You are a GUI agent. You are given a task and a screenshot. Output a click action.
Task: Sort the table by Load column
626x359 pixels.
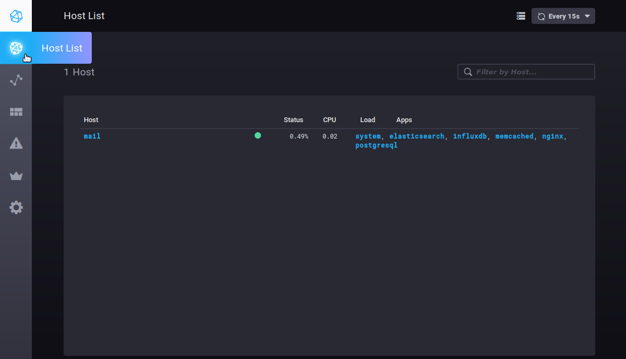tap(368, 120)
